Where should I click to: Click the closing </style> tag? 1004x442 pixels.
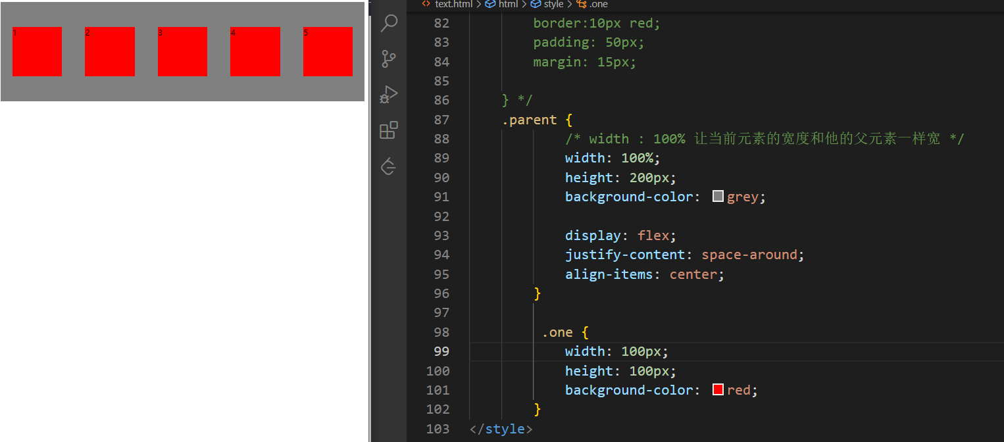point(501,429)
